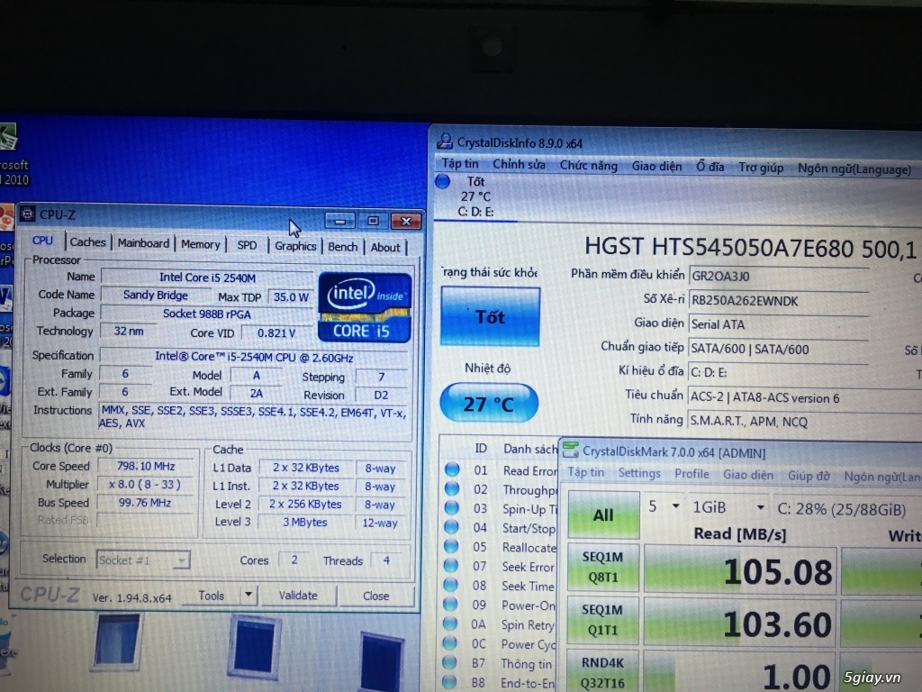Viewport: 922px width, 692px height.
Task: Click blue status dot for 08 Seek Time
Action: coord(450,584)
